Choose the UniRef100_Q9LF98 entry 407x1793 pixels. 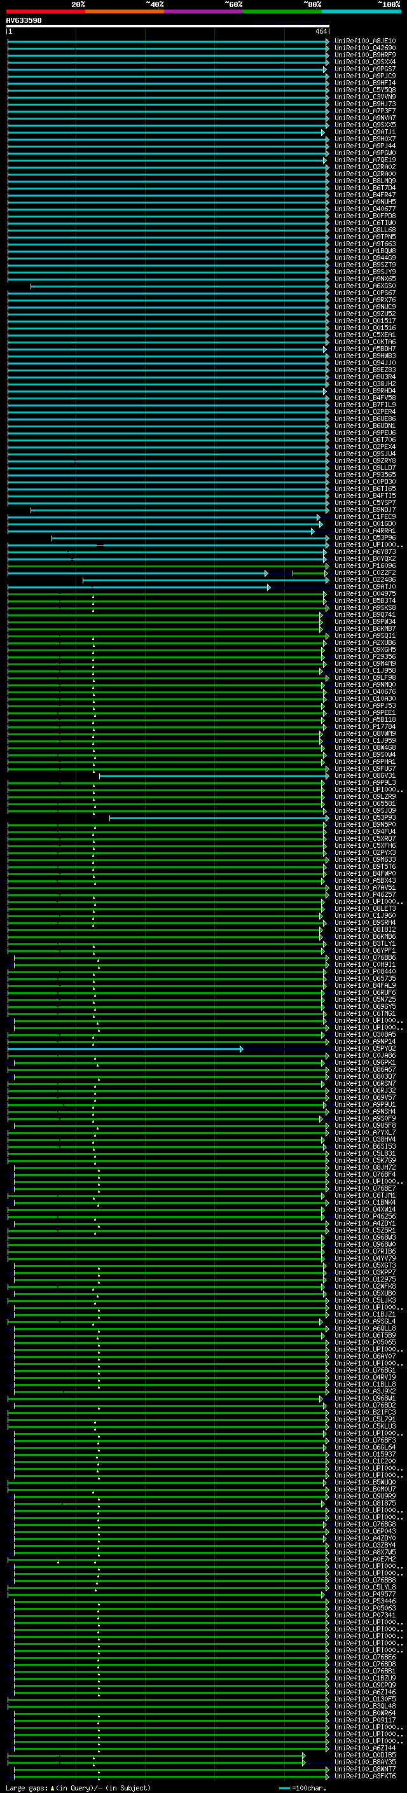tap(365, 678)
